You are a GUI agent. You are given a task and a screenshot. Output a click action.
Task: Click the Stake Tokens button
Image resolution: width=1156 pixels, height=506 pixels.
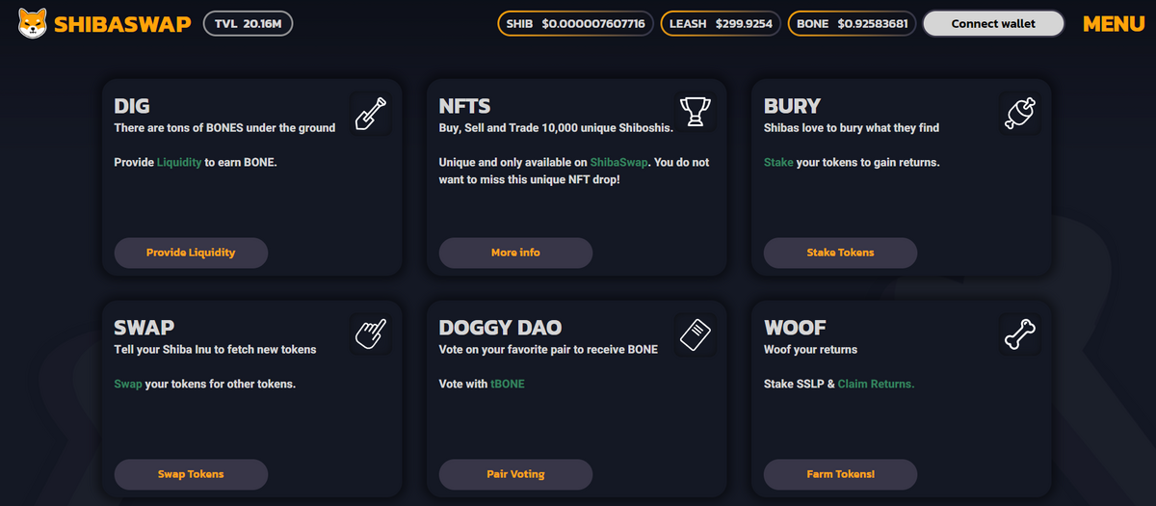(840, 253)
